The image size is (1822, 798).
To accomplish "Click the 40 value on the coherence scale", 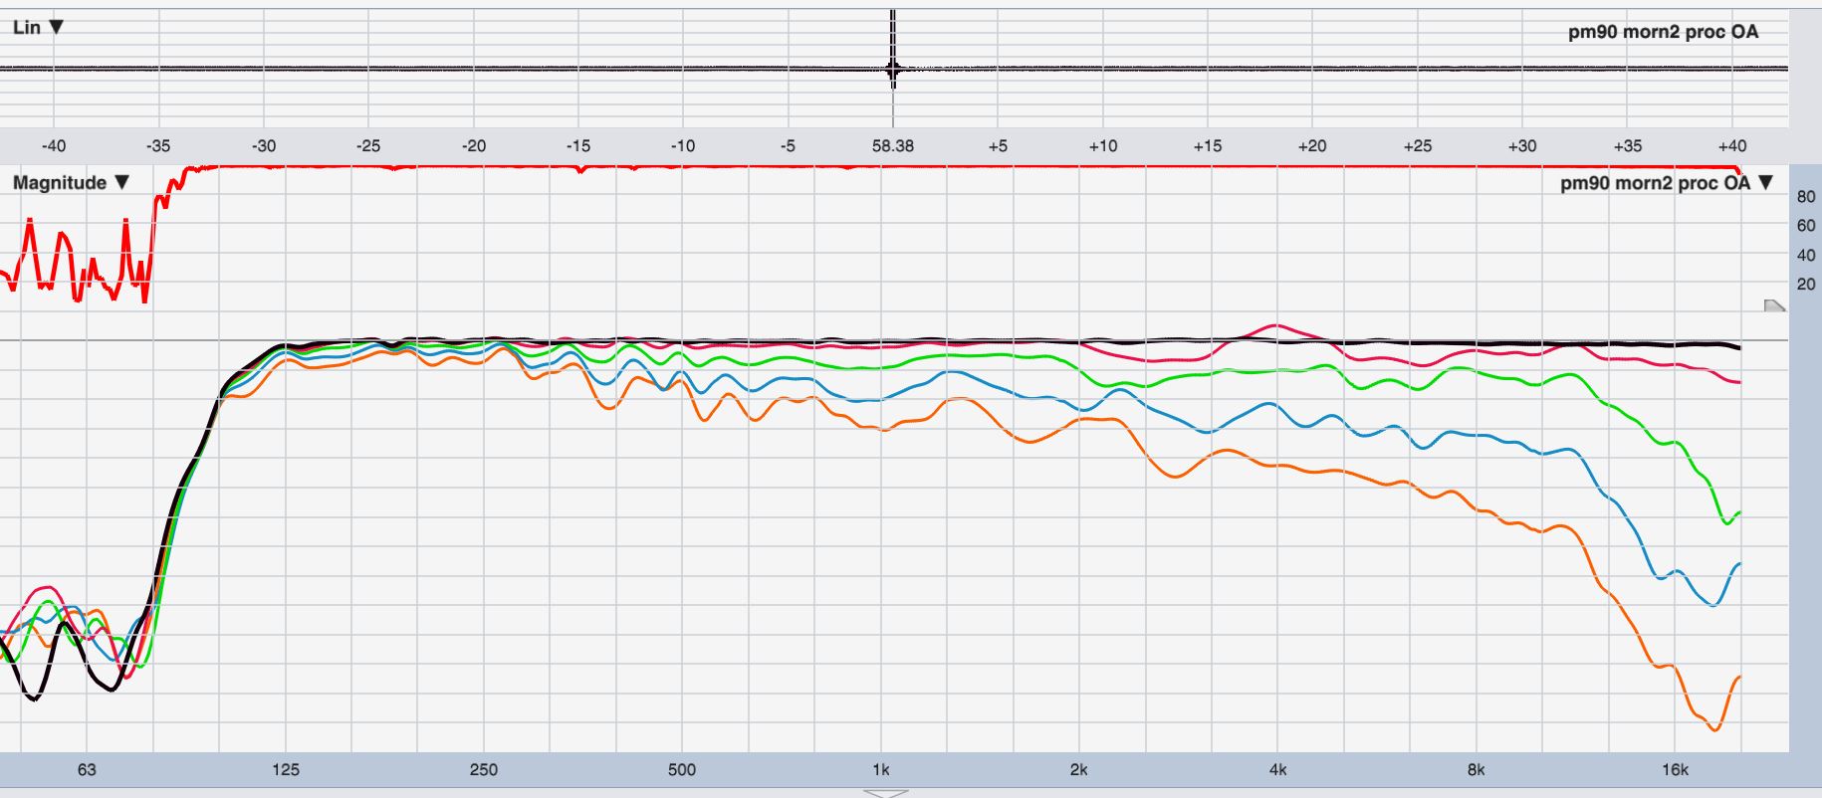I will click(1805, 256).
